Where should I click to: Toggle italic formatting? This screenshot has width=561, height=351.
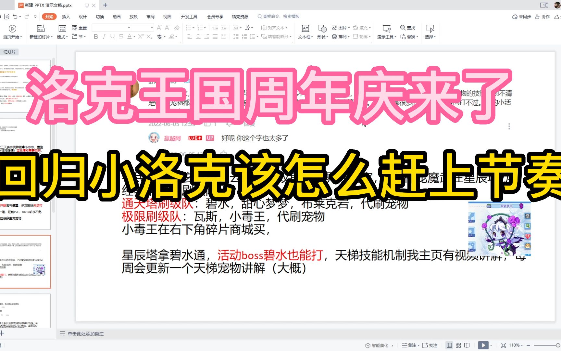click(104, 37)
